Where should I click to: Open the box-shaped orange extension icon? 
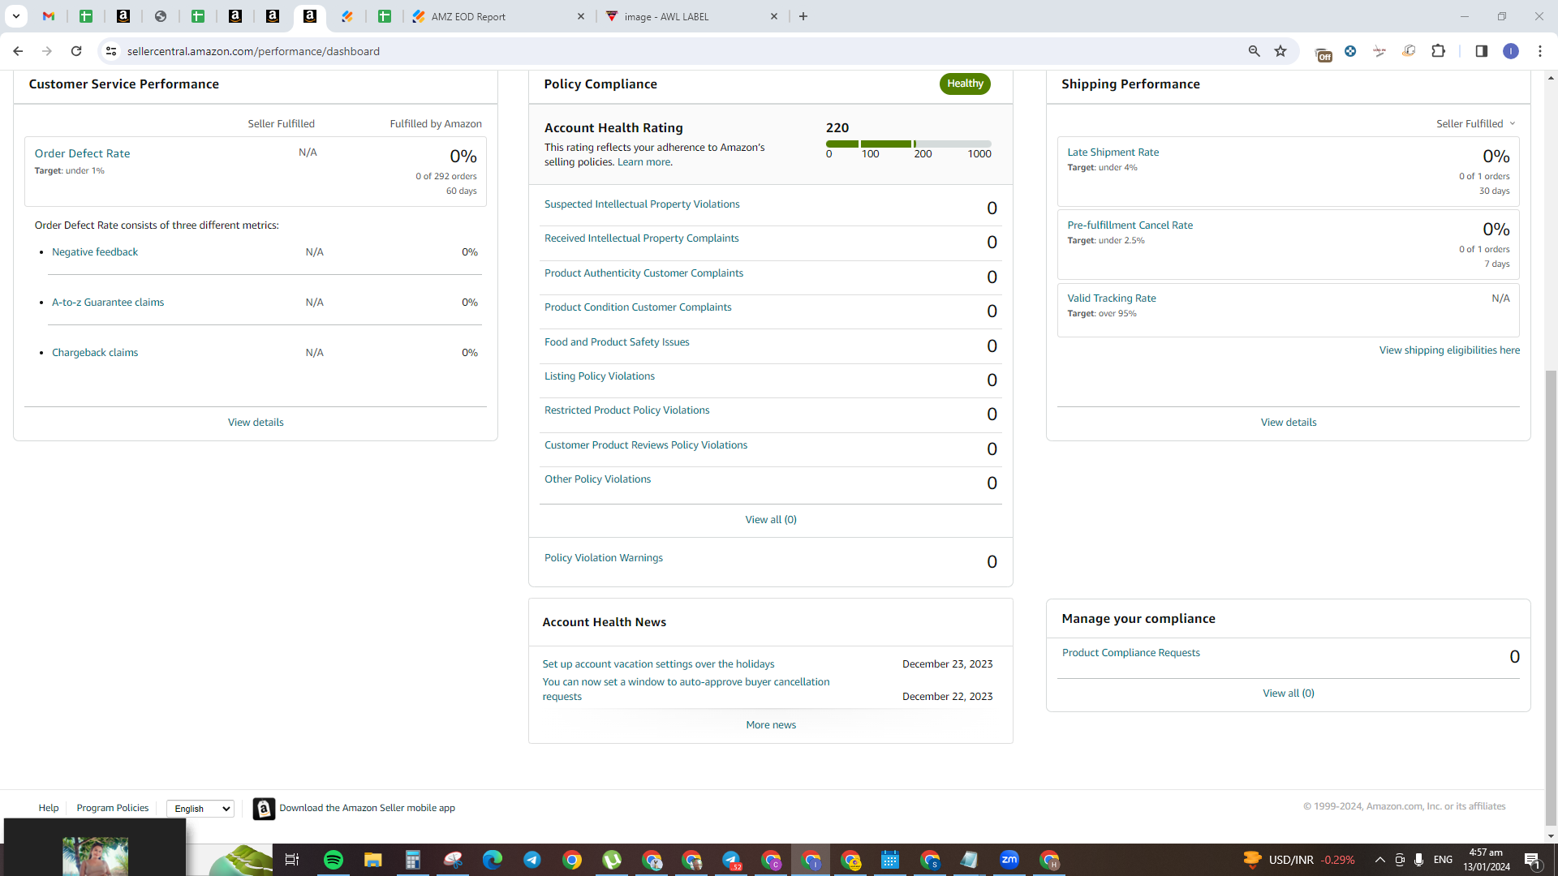pos(1409,51)
